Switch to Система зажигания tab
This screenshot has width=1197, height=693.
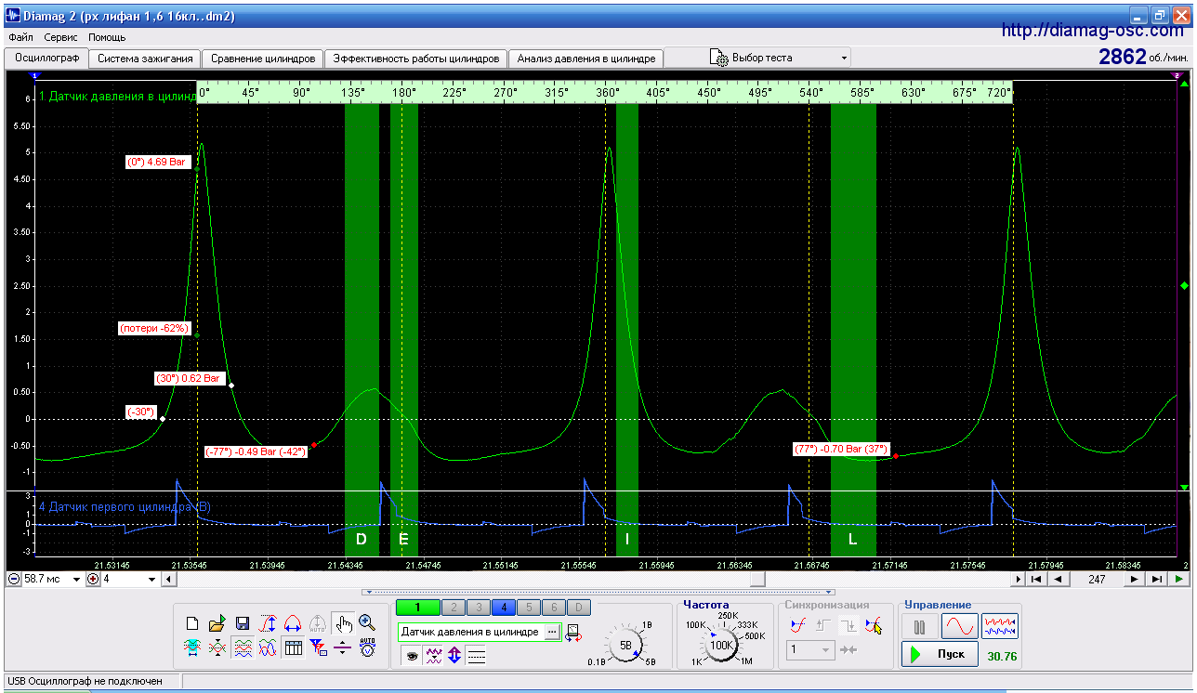coord(145,59)
